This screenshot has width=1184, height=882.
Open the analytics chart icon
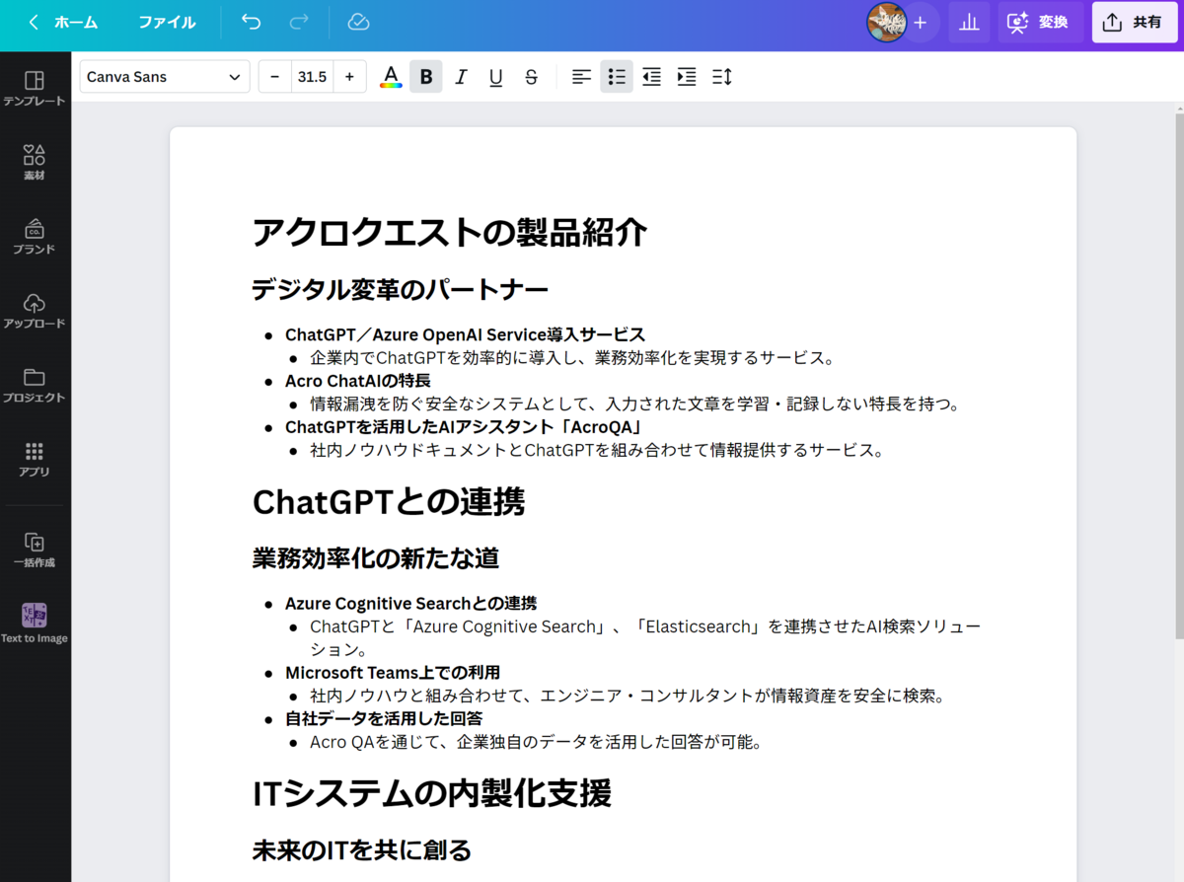point(969,22)
